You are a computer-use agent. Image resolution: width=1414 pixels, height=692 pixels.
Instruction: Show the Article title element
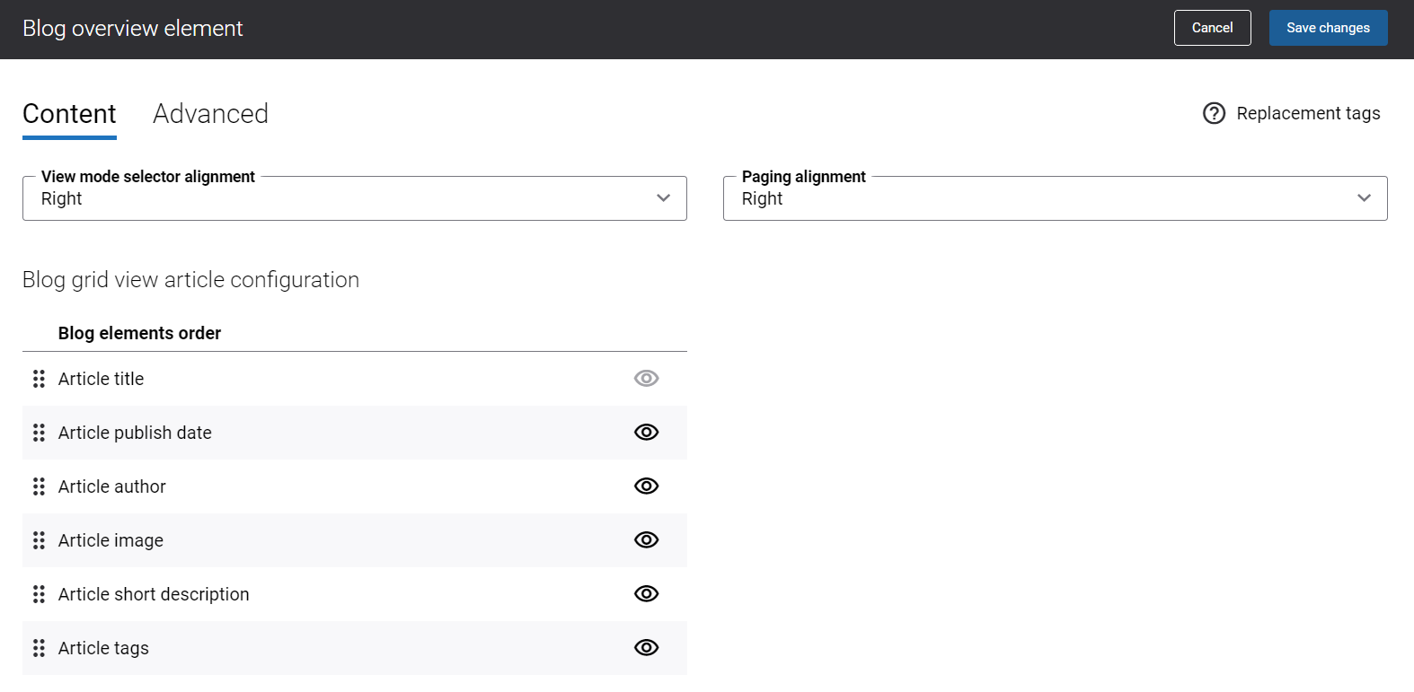646,379
